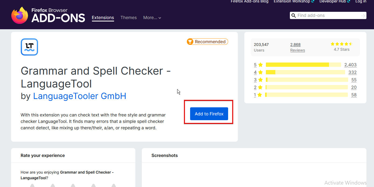This screenshot has height=187, width=374.
Task: Click the 4.7 star rating icons
Action: click(341, 44)
